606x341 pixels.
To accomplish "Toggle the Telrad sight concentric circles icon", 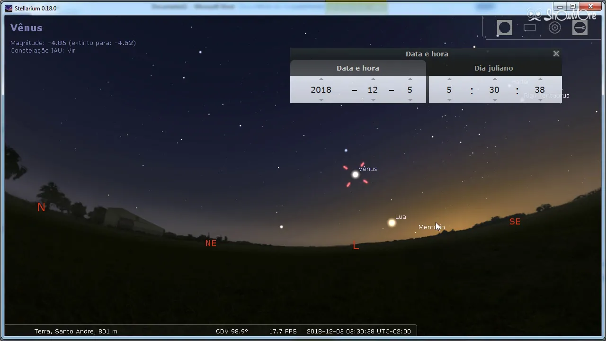I will [555, 28].
